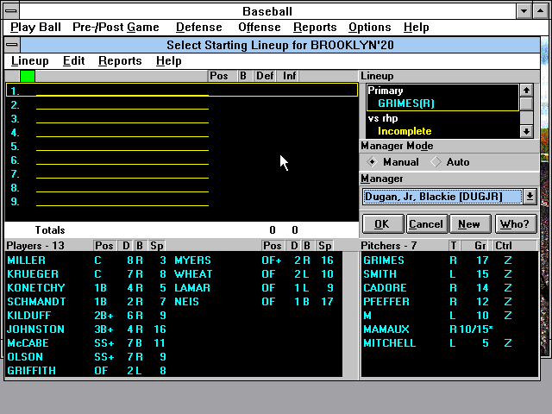Click the New lineup button
Image resolution: width=552 pixels, height=414 pixels.
(x=469, y=224)
